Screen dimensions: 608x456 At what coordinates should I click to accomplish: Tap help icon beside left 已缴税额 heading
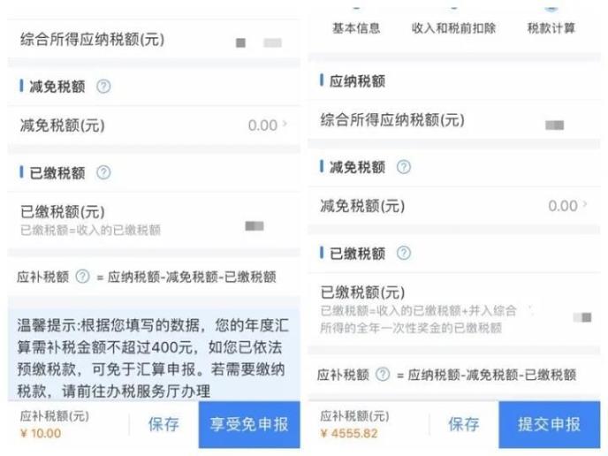click(x=103, y=172)
